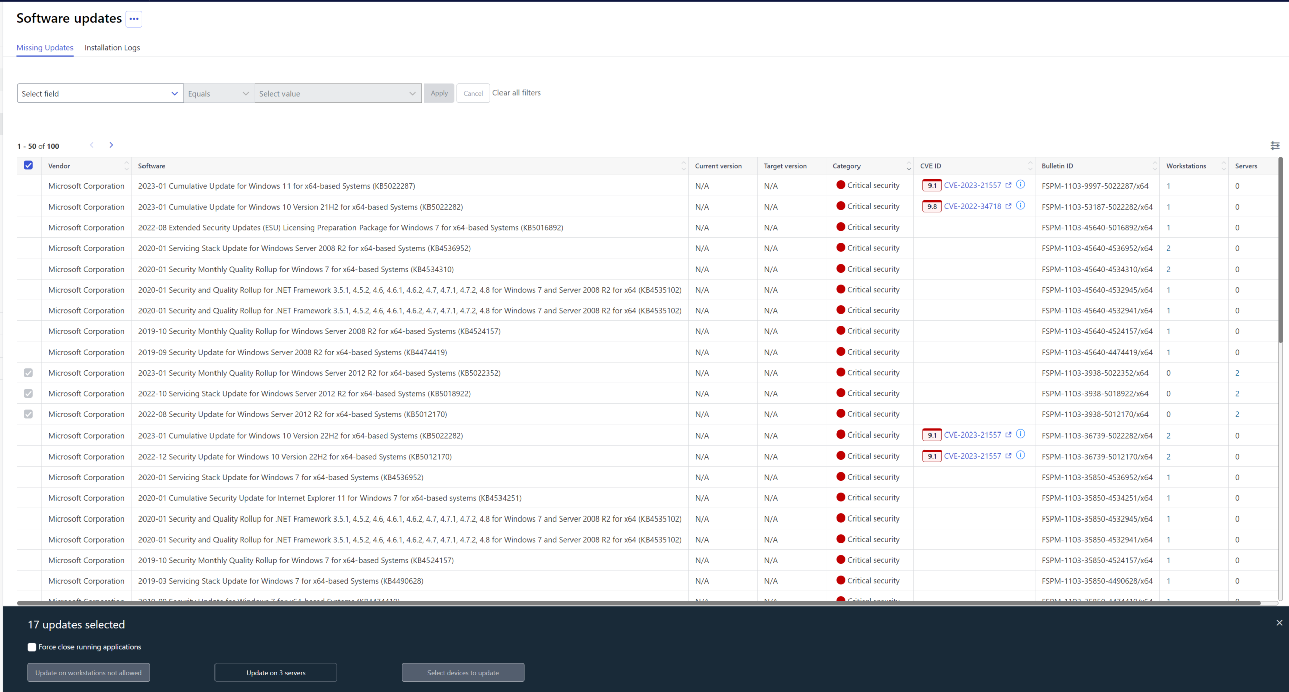Open the Select field dropdown
The image size is (1289, 692).
tap(100, 93)
